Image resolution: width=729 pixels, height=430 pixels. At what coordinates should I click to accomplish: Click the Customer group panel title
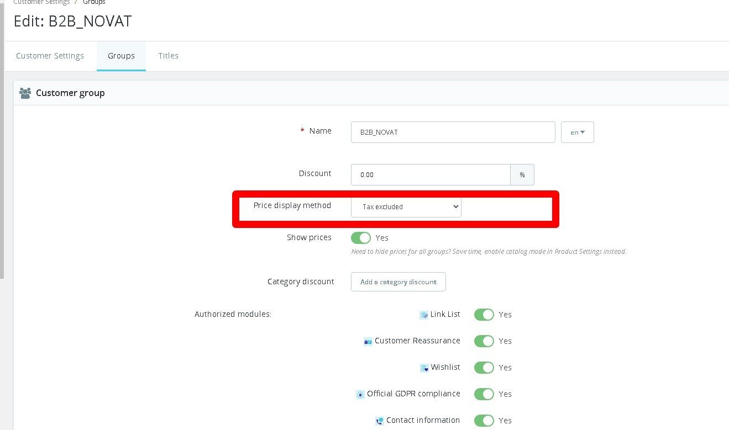tap(70, 93)
